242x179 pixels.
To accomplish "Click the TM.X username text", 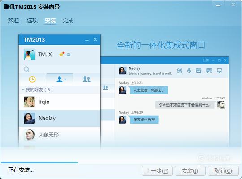I will pos(45,55).
